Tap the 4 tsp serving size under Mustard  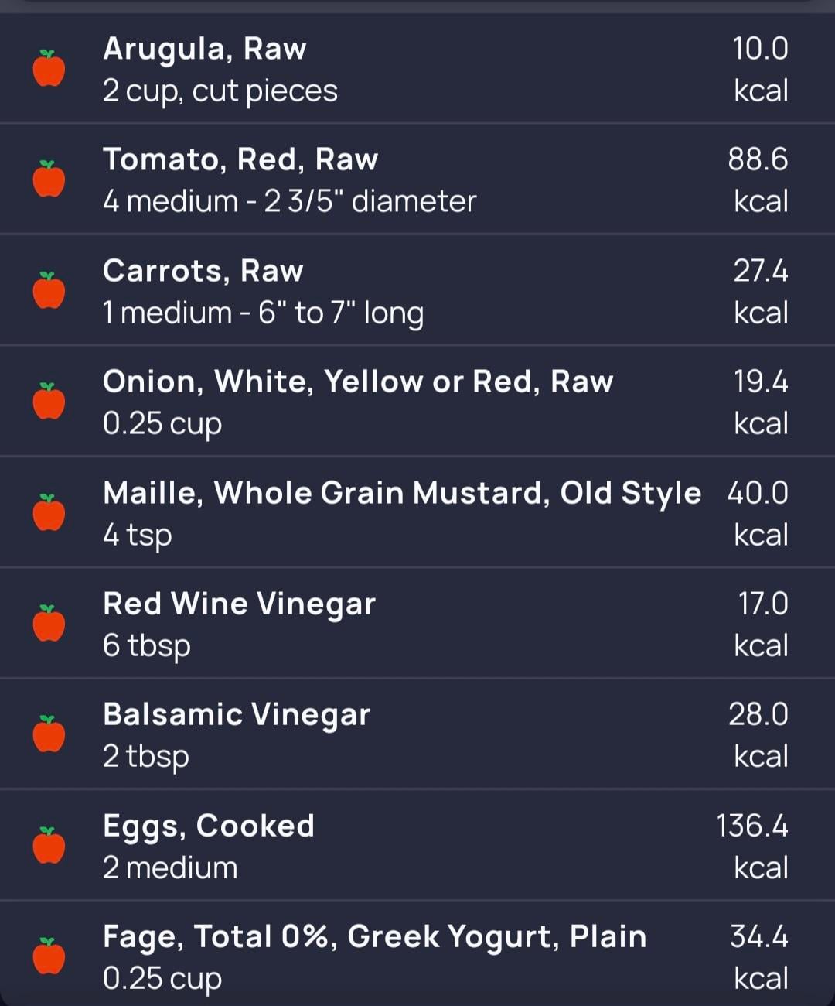[x=138, y=535]
